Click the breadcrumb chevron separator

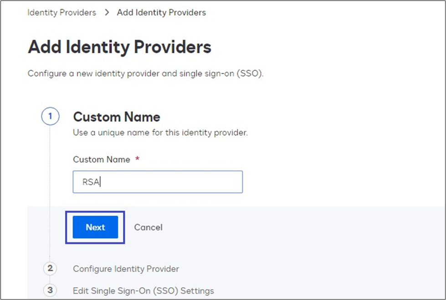coord(107,13)
